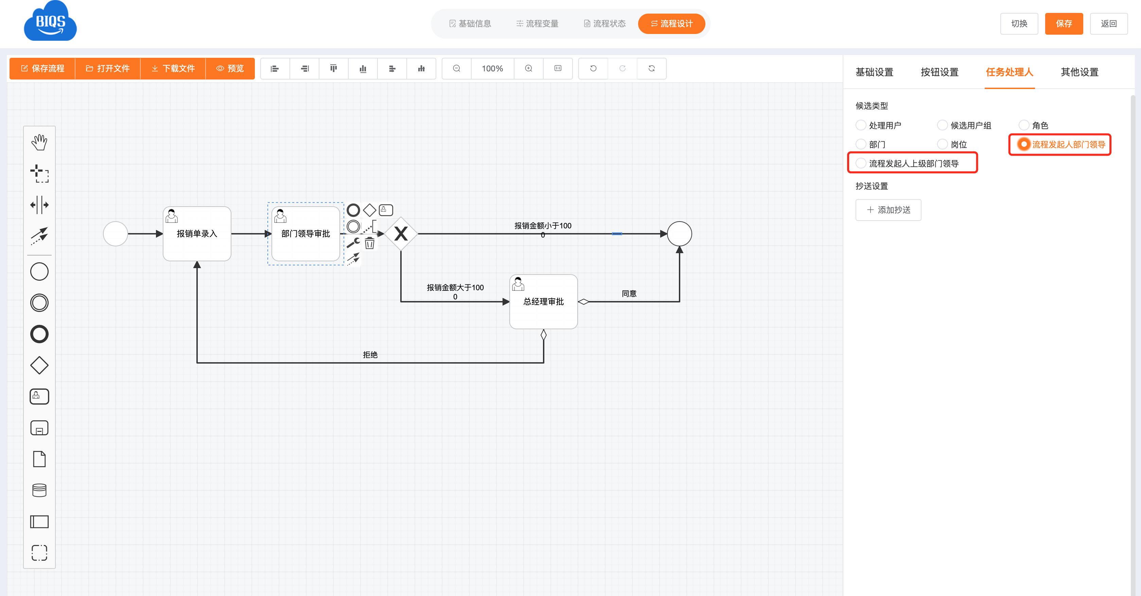
Task: Align elements right in toolbar
Action: 304,69
